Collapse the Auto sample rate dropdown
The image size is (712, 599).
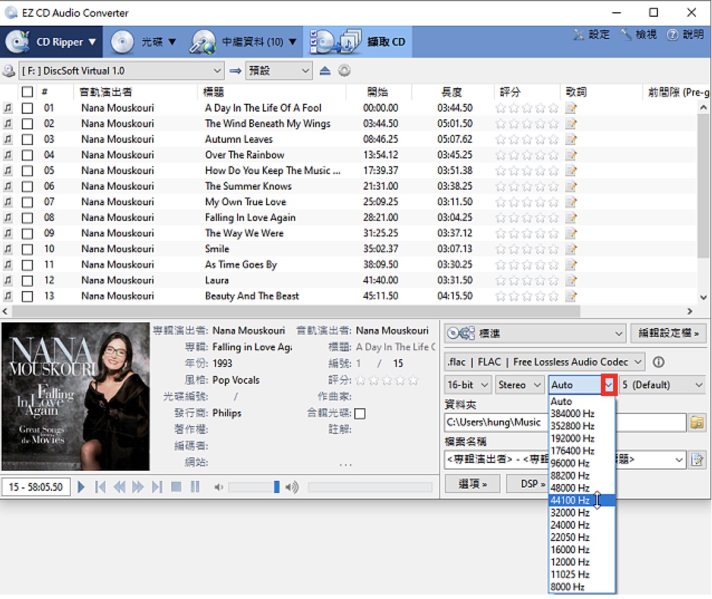[609, 385]
